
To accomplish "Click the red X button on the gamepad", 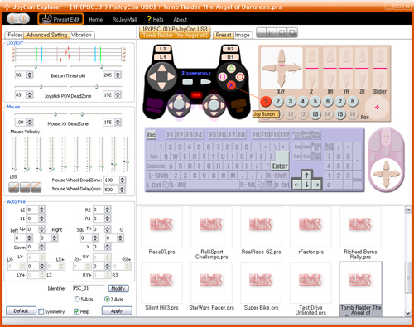I will point(231,85).
